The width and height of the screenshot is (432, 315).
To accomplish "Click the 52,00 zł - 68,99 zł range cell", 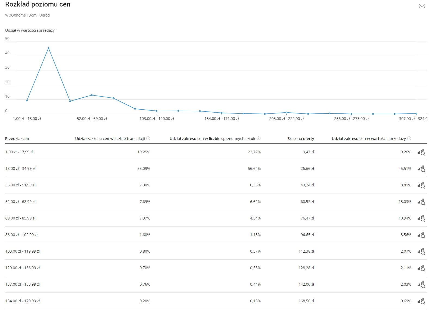I will coord(20,202).
